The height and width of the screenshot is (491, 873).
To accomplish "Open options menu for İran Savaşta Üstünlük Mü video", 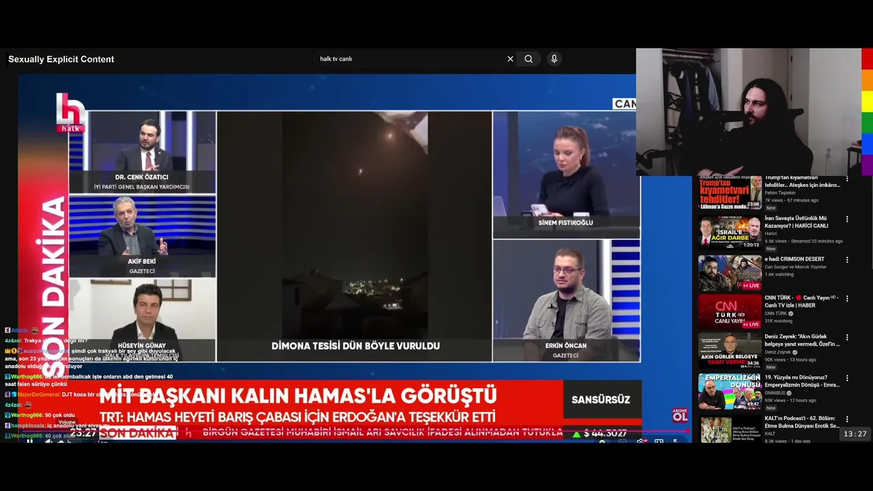I will pyautogui.click(x=847, y=219).
